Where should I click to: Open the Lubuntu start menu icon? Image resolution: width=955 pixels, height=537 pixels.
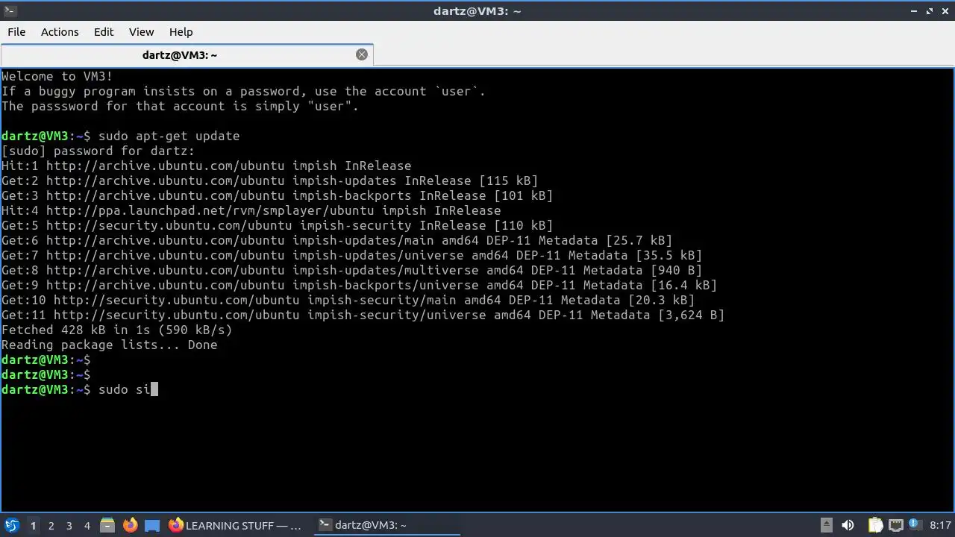click(x=11, y=525)
